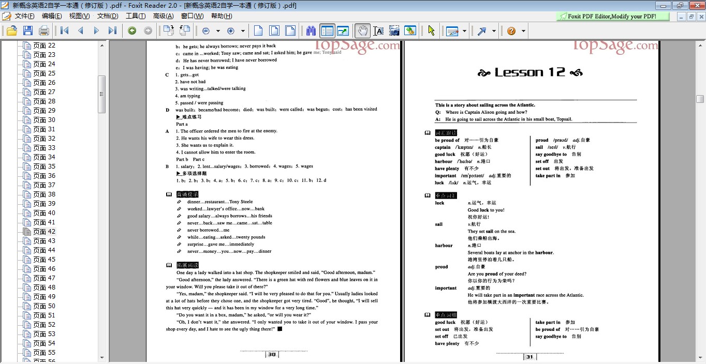Activate the Snapshot camera tool
This screenshot has width=706, height=364.
click(394, 31)
